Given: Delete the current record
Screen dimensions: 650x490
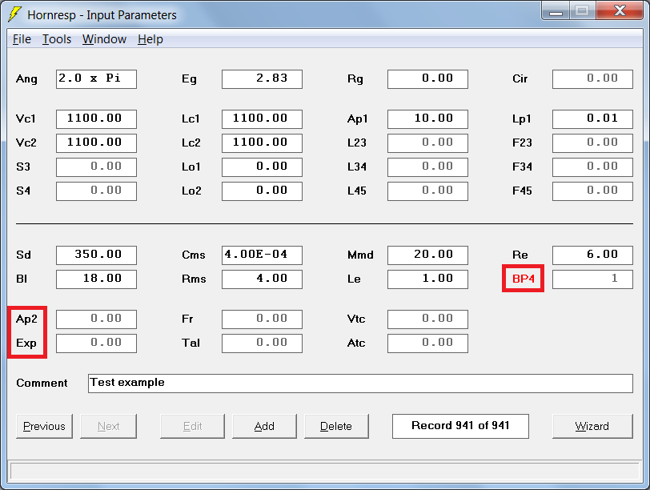Looking at the screenshot, I should coord(336,426).
